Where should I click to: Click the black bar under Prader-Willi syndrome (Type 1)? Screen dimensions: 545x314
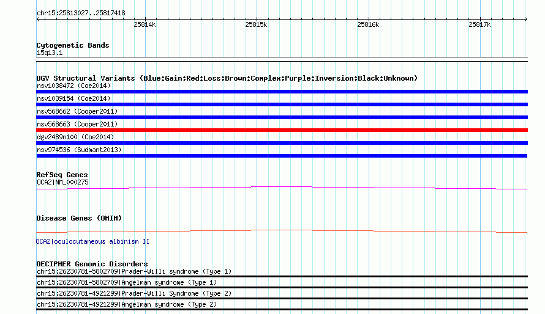point(282,277)
